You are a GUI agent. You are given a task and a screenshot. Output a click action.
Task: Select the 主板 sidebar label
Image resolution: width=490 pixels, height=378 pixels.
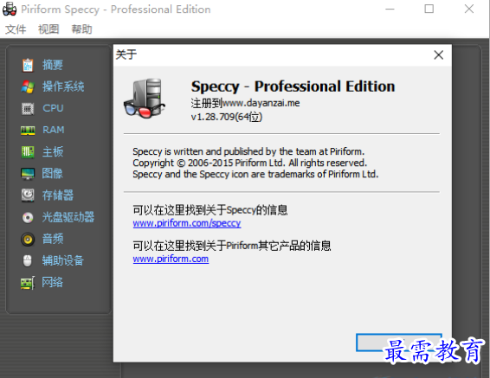pos(53,151)
